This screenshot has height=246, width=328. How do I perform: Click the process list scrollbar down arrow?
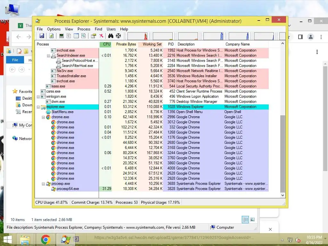[283, 195]
